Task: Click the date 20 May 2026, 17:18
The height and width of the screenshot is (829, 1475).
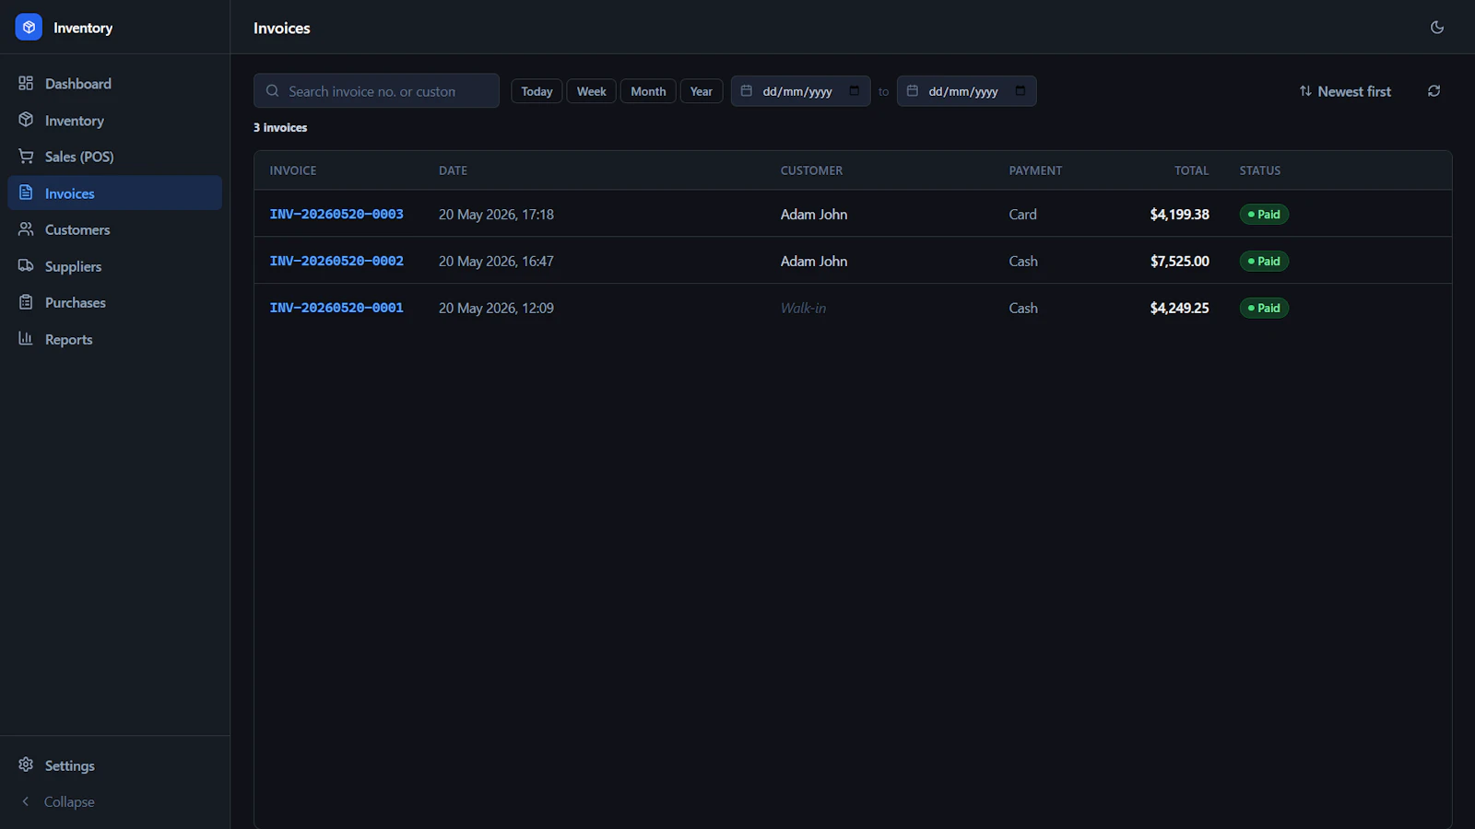Action: (x=496, y=214)
